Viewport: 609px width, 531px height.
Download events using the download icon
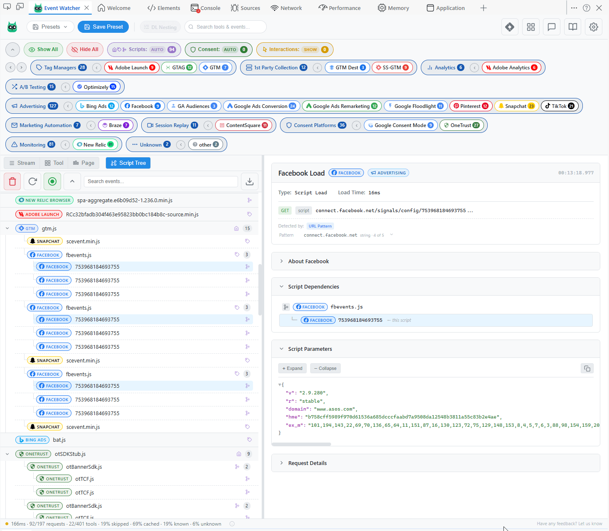[x=249, y=181]
